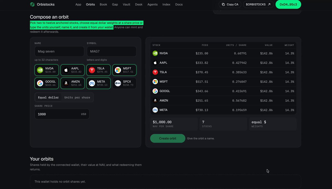Click the Apple logo in the AAPL table row

pyautogui.click(x=155, y=63)
